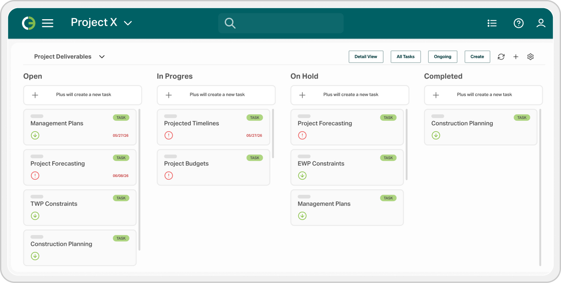
Task: Click the search magnifier icon
Action: click(x=230, y=23)
